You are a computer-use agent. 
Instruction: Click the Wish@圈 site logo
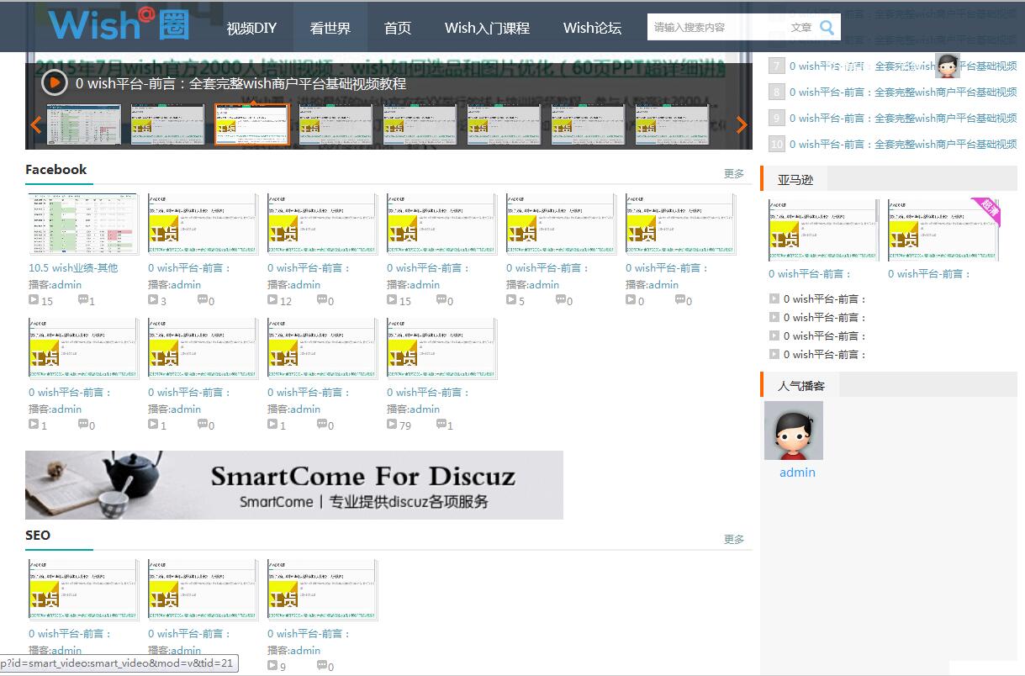(x=119, y=24)
